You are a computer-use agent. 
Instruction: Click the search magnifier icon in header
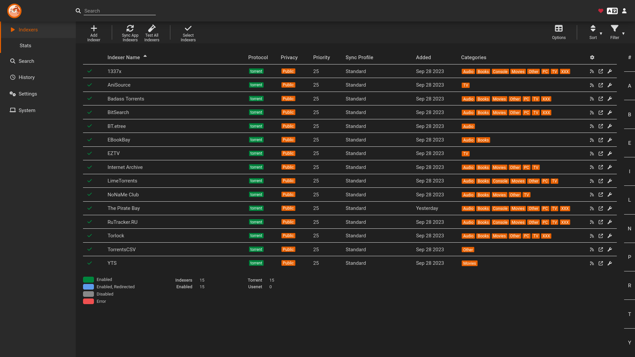pos(78,11)
